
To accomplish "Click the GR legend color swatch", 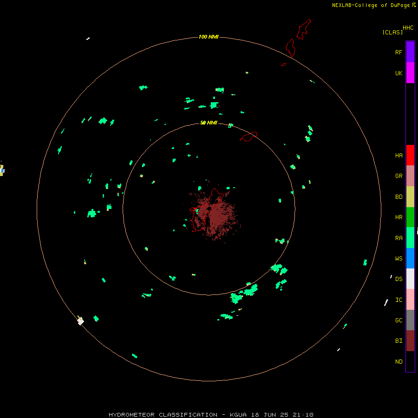I will point(410,176).
